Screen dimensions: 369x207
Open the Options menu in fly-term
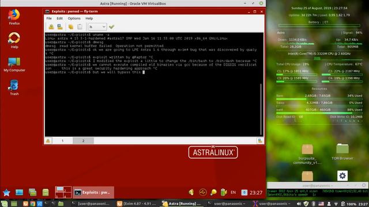click(x=74, y=18)
